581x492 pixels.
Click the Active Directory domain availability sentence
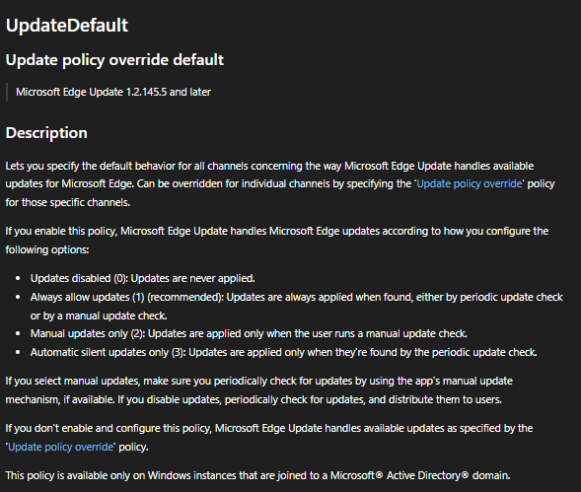click(x=257, y=475)
